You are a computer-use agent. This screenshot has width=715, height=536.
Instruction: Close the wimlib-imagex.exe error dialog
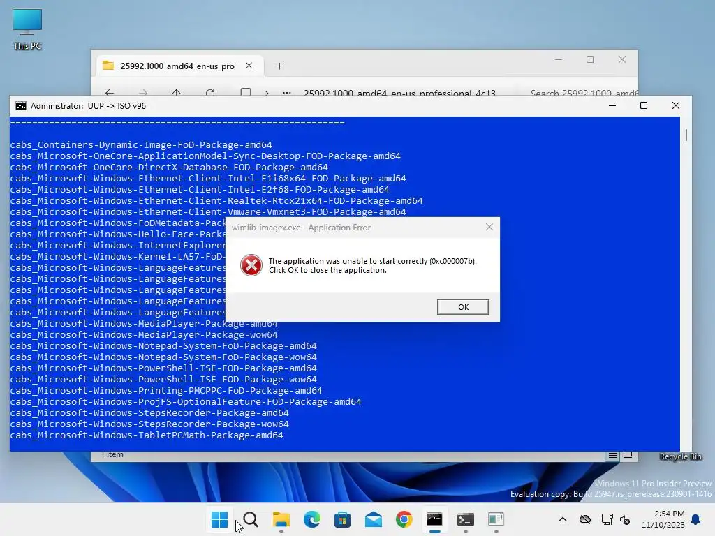click(489, 227)
